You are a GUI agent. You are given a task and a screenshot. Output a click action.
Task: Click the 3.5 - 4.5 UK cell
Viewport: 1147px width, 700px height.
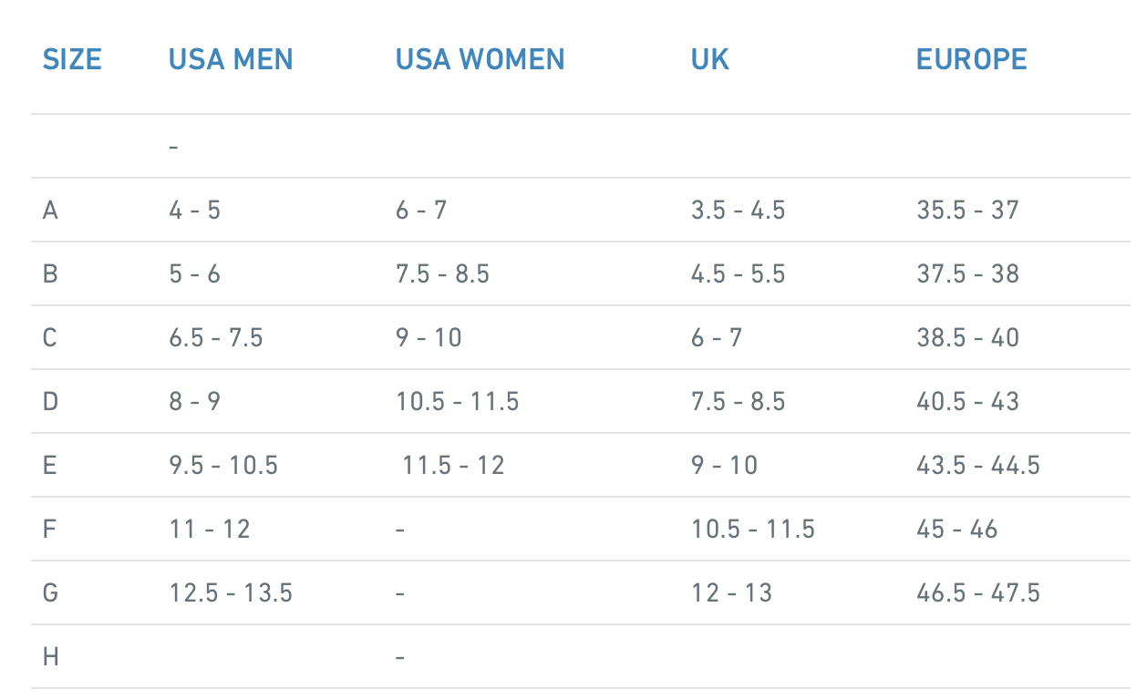(738, 210)
